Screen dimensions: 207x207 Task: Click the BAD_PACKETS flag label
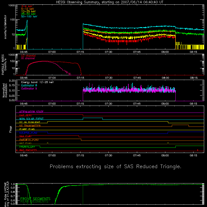28,150
